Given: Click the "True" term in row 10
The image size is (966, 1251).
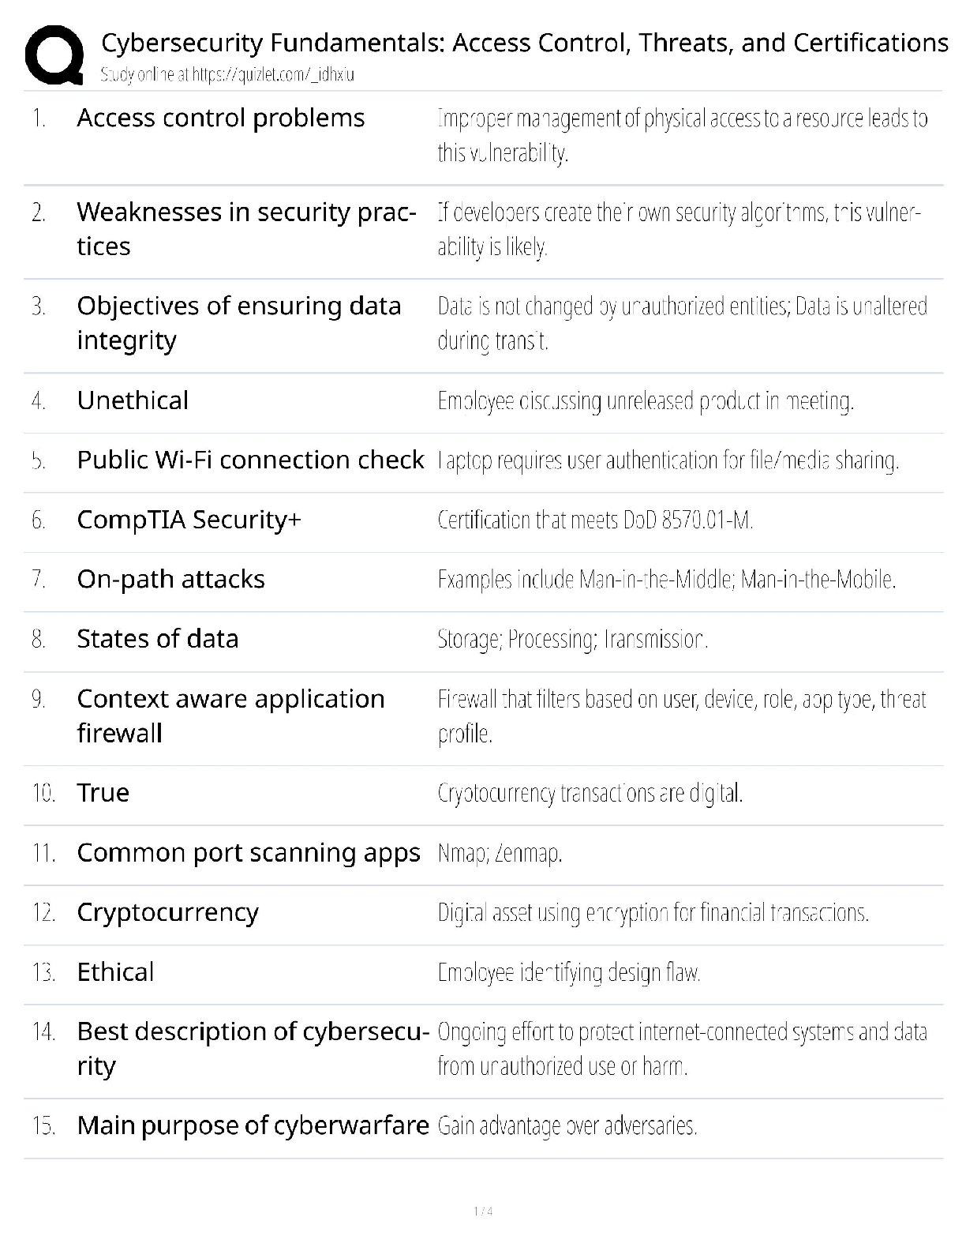Looking at the screenshot, I should (103, 793).
